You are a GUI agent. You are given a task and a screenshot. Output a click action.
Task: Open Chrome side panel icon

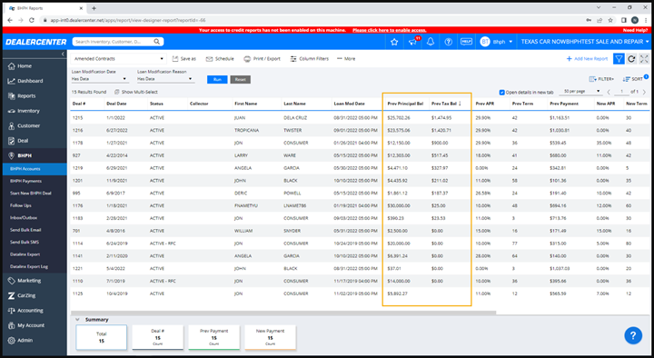(x=623, y=20)
